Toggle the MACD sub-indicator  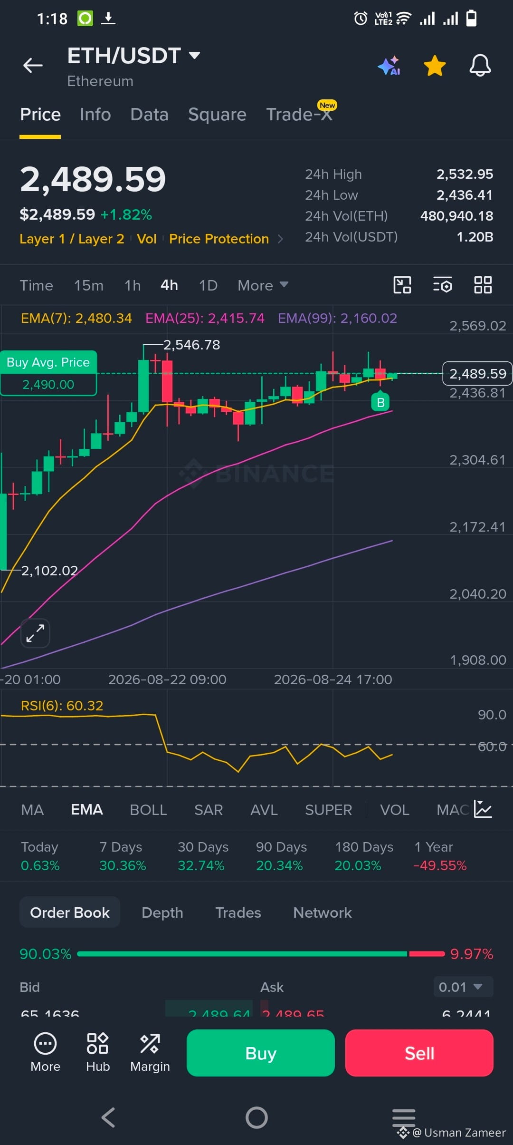(453, 810)
